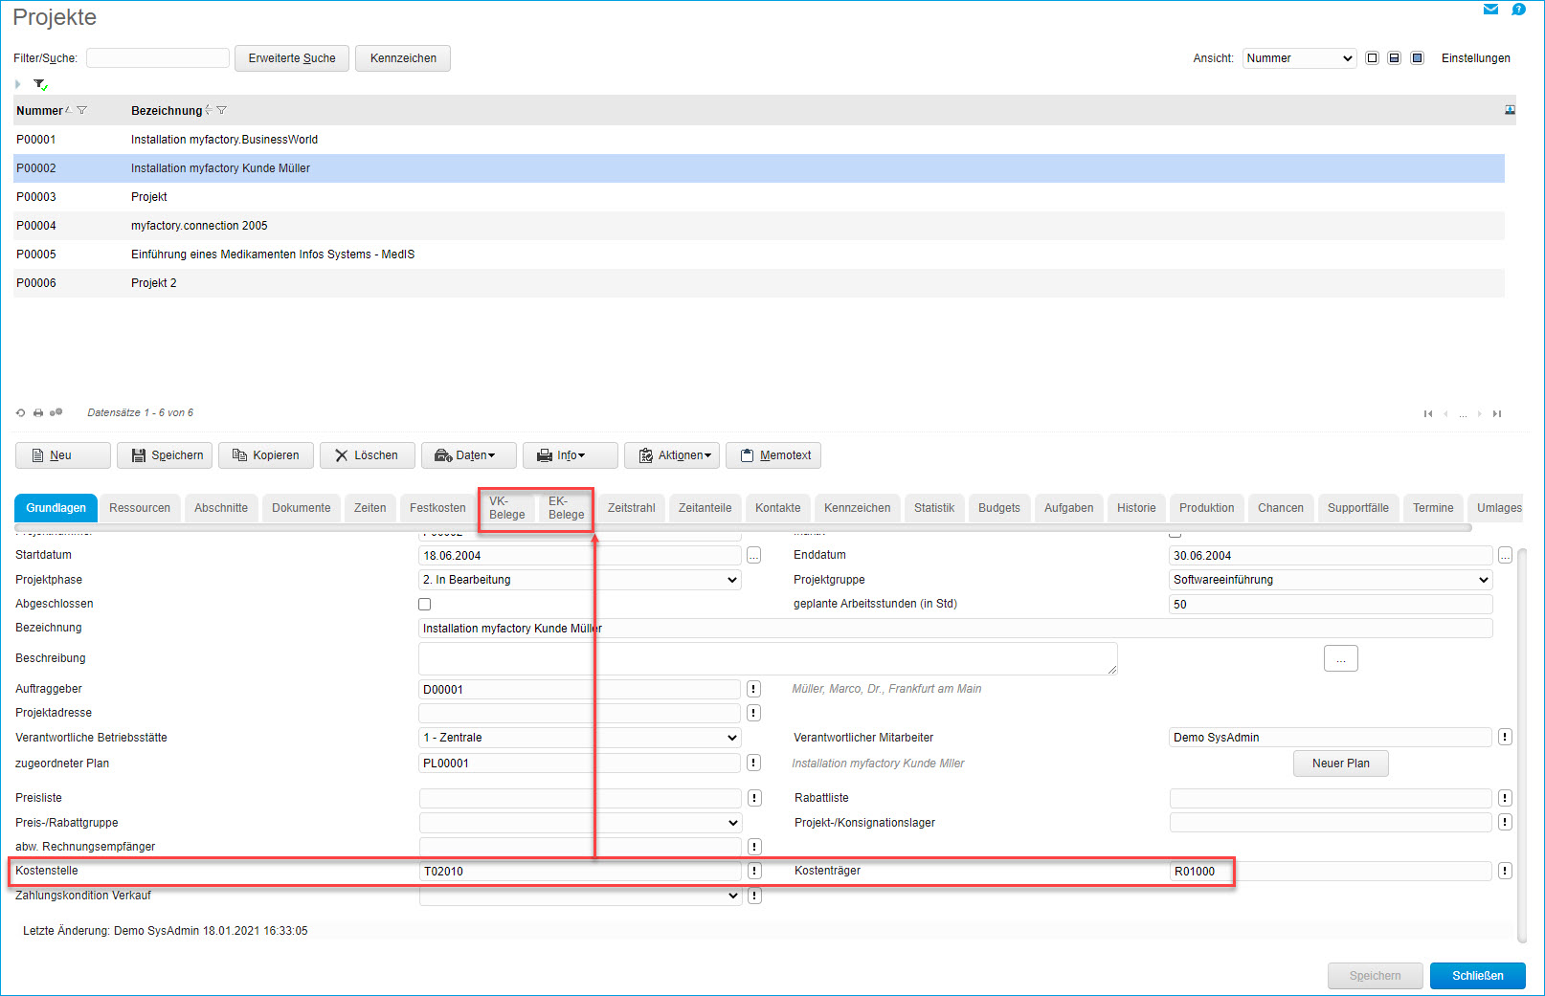
Task: Click the active filter funnel icon
Action: [40, 84]
